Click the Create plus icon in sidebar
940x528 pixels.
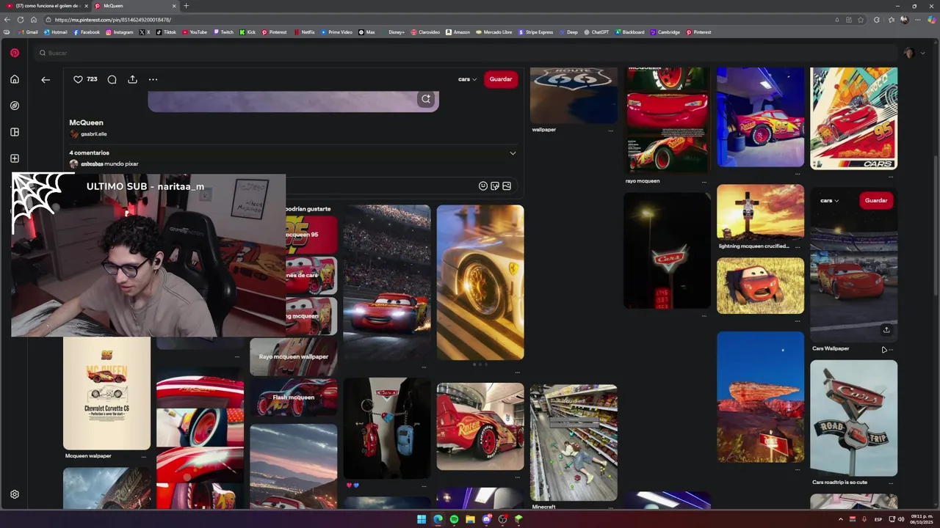tap(14, 158)
